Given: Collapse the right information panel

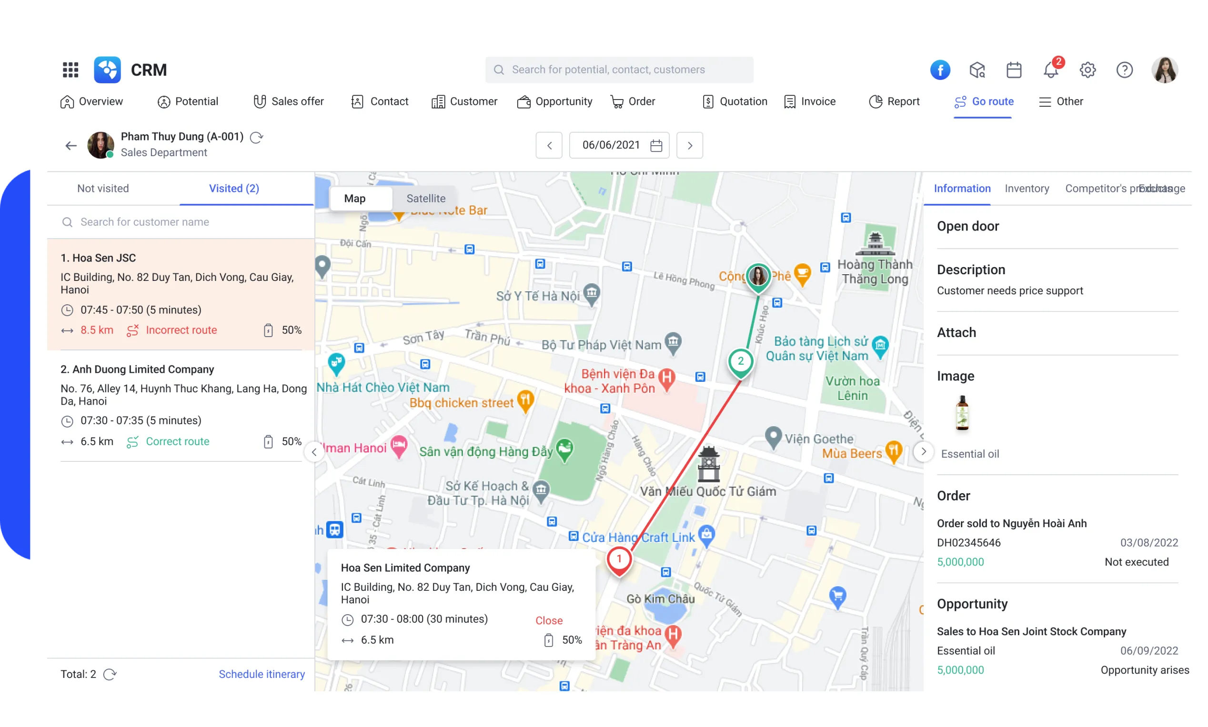Looking at the screenshot, I should click(924, 452).
